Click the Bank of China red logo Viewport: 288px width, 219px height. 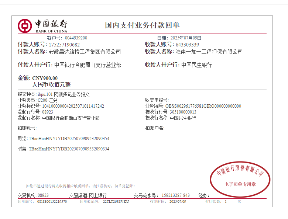tap(25, 25)
